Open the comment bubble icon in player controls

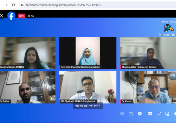click(x=122, y=114)
